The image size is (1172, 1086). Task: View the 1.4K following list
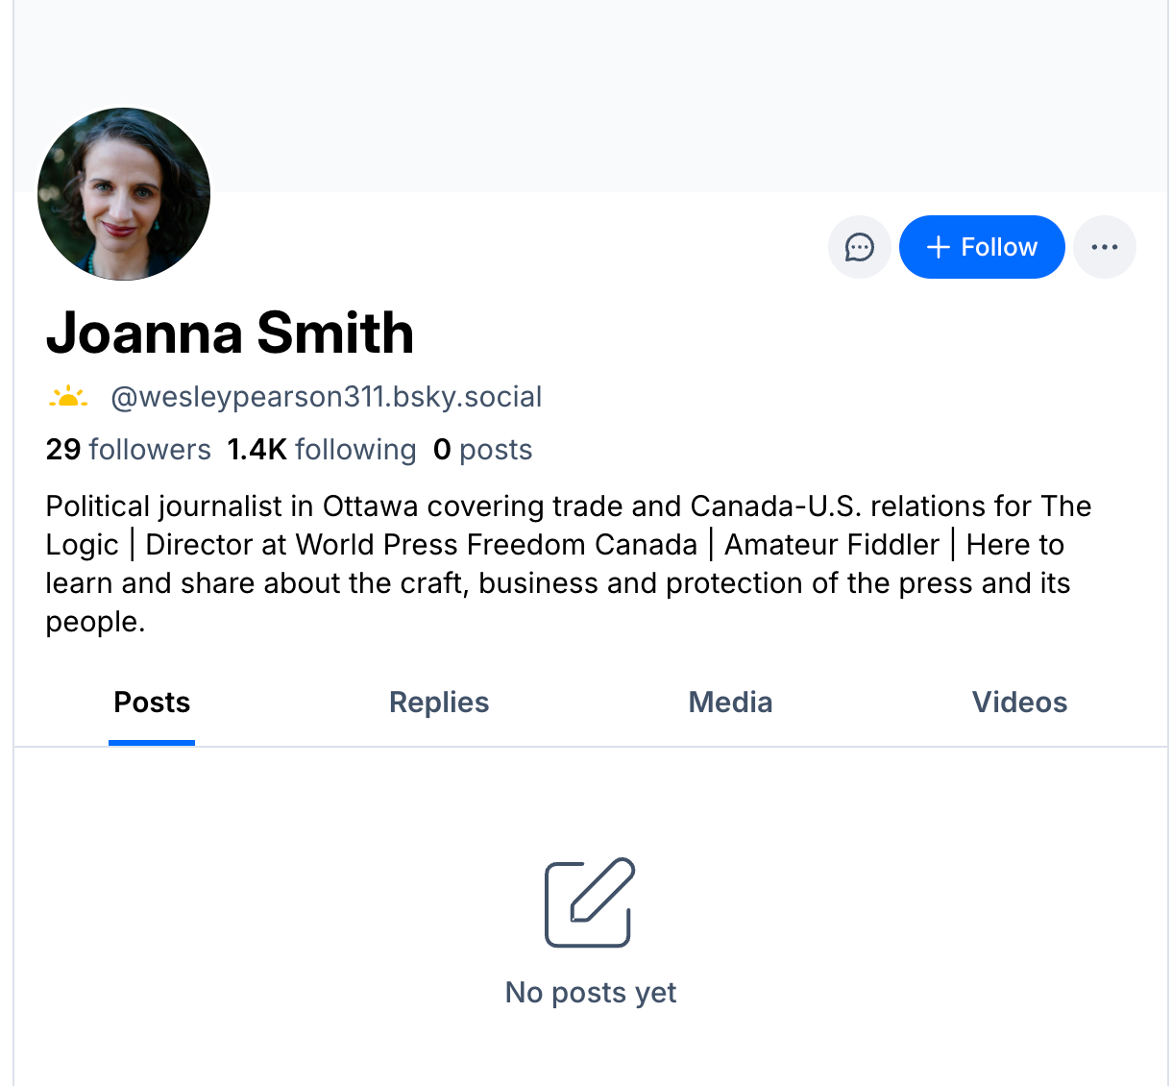pos(322,450)
